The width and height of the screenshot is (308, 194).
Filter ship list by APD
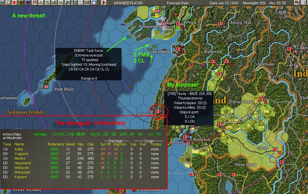123,134
